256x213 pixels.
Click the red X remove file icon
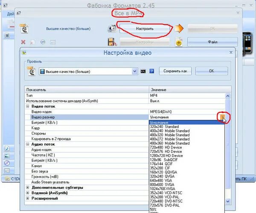coord(23,42)
